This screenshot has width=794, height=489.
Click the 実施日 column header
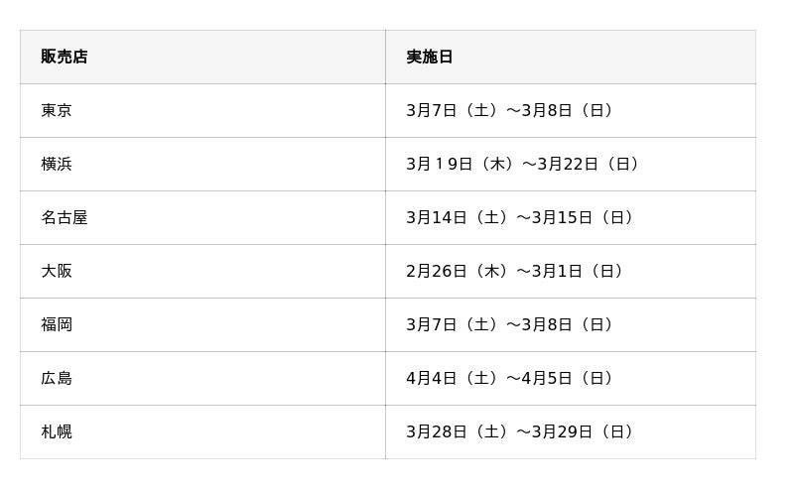tap(429, 58)
